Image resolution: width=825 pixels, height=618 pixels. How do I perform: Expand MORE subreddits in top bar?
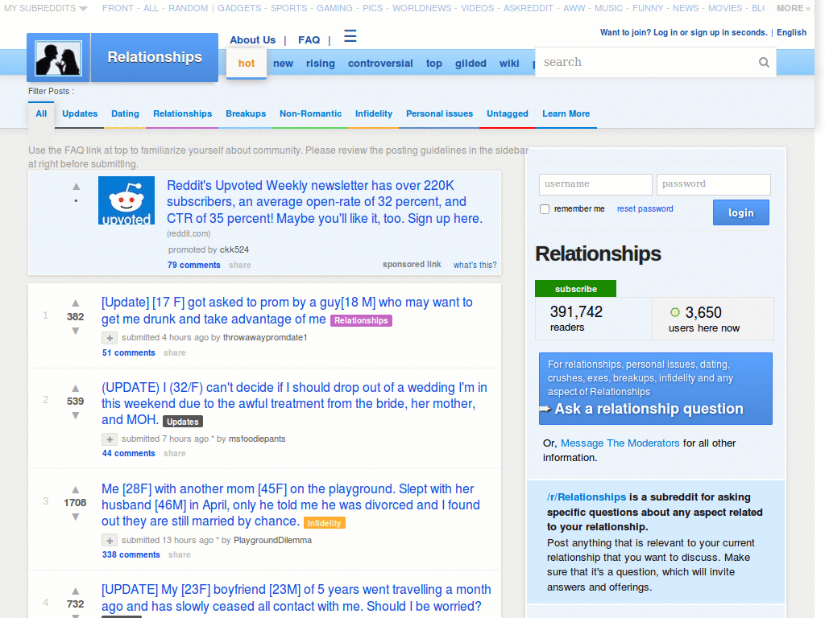coord(794,8)
